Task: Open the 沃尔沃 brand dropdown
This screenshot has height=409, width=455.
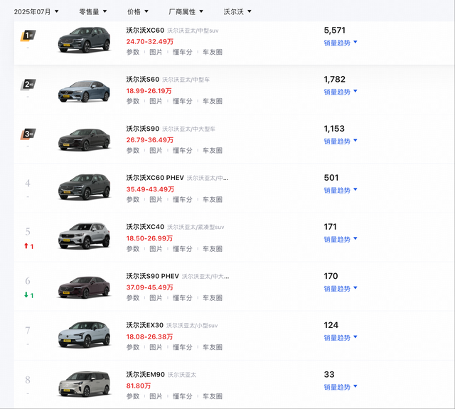Action: tap(237, 11)
